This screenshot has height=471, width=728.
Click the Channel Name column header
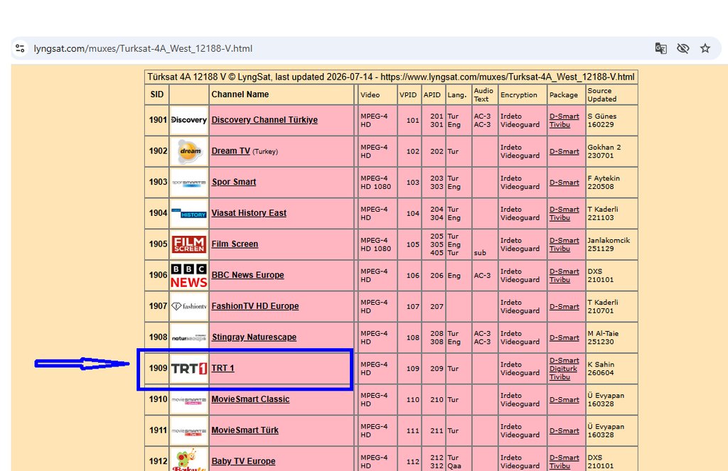[x=282, y=94]
